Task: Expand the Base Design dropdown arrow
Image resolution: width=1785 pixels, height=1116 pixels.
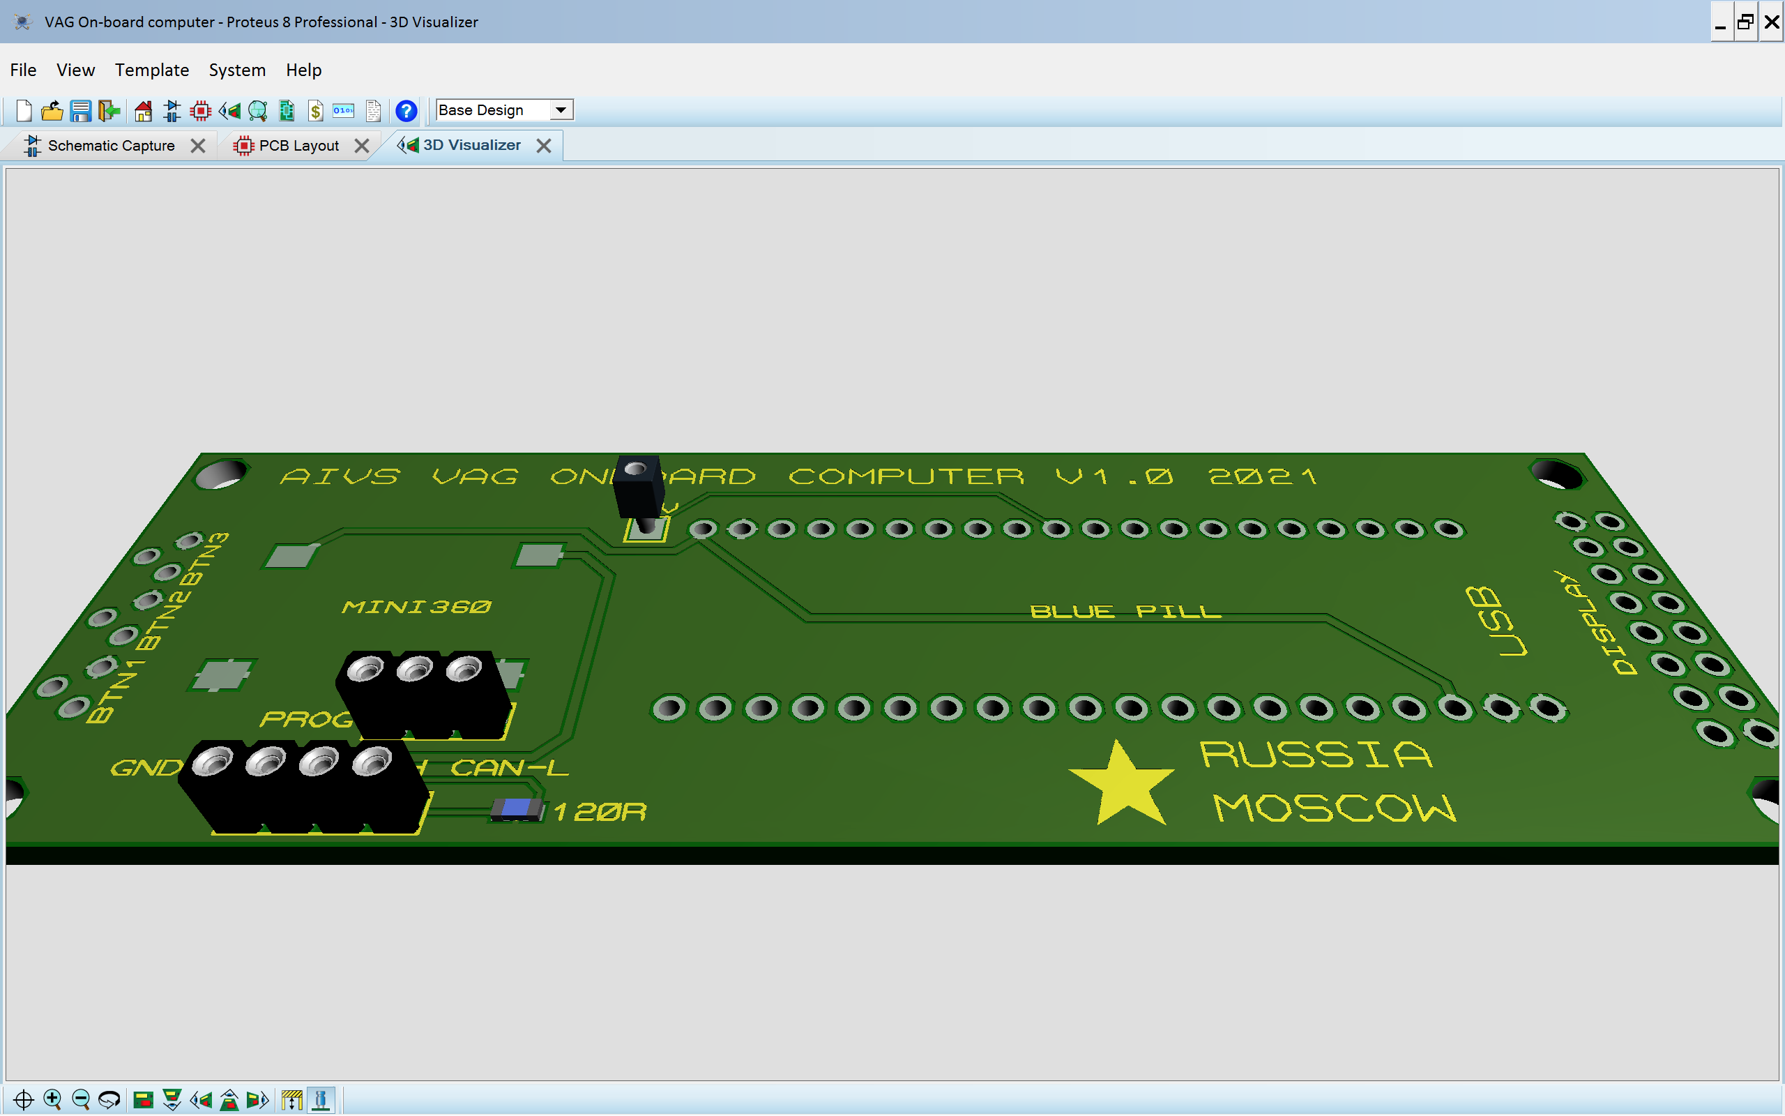Action: (561, 110)
